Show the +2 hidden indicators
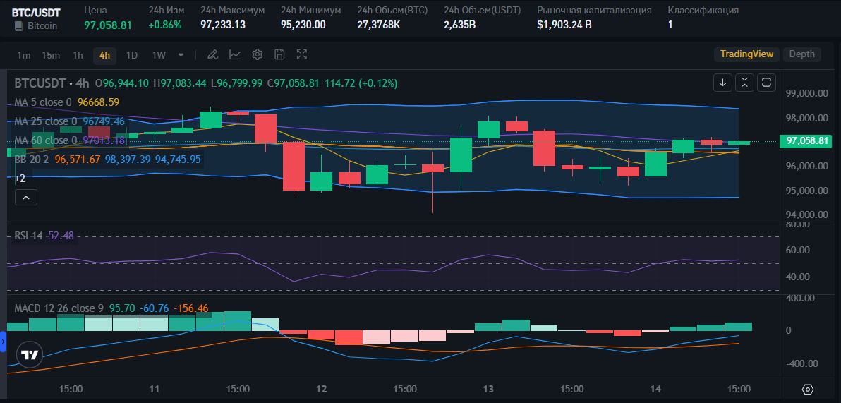Viewport: 841px width, 403px height. (20, 178)
